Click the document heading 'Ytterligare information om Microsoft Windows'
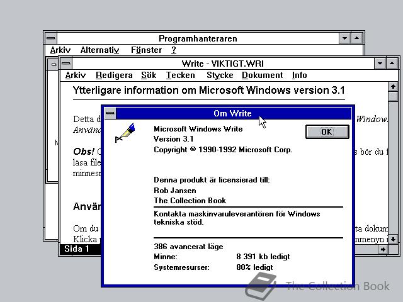This screenshot has width=403, height=302. [208, 91]
